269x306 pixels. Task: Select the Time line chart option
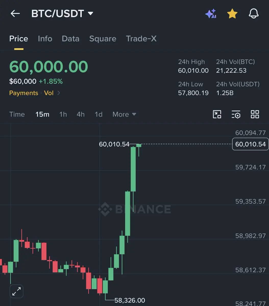[17, 114]
